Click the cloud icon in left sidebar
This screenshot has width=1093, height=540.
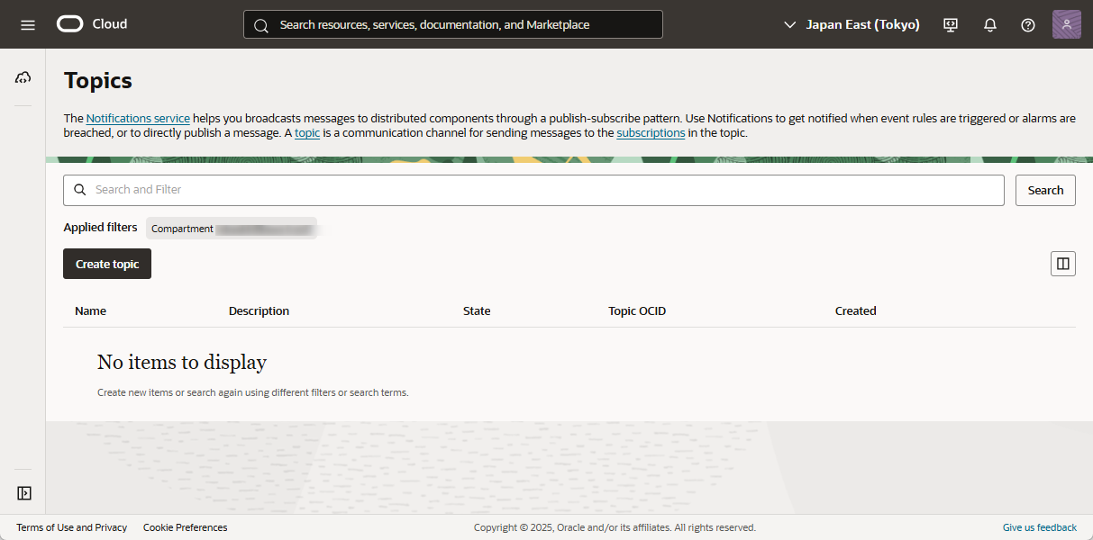coord(23,78)
